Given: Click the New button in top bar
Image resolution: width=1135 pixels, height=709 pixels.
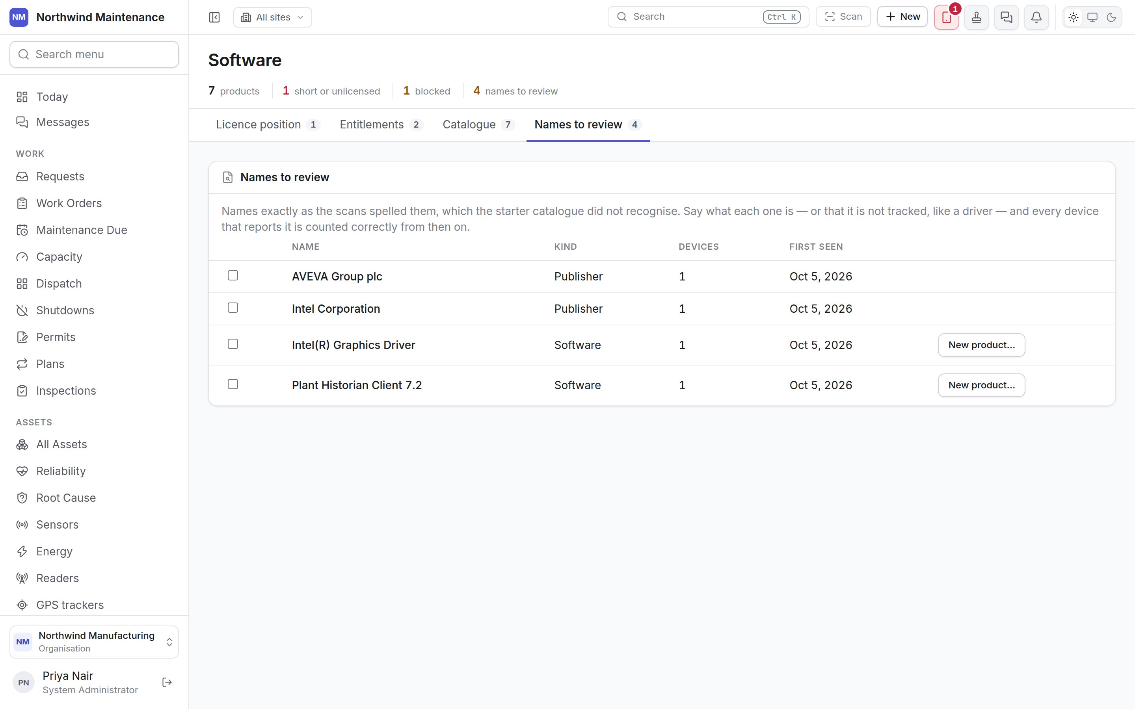Looking at the screenshot, I should [902, 17].
